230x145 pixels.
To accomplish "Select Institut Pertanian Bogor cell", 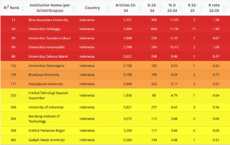I will (x=47, y=131).
